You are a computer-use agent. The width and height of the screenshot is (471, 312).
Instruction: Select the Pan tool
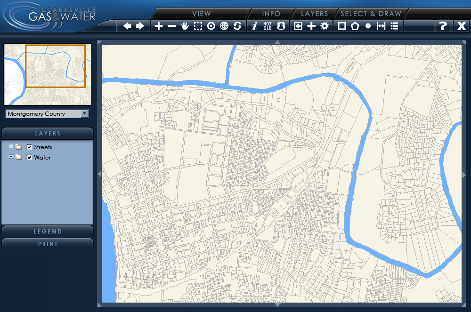coord(185,26)
